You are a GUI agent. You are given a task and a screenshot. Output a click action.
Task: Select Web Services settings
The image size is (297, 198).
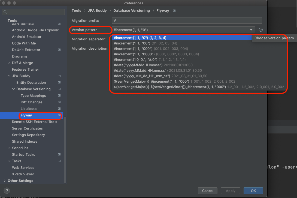coord(23,167)
